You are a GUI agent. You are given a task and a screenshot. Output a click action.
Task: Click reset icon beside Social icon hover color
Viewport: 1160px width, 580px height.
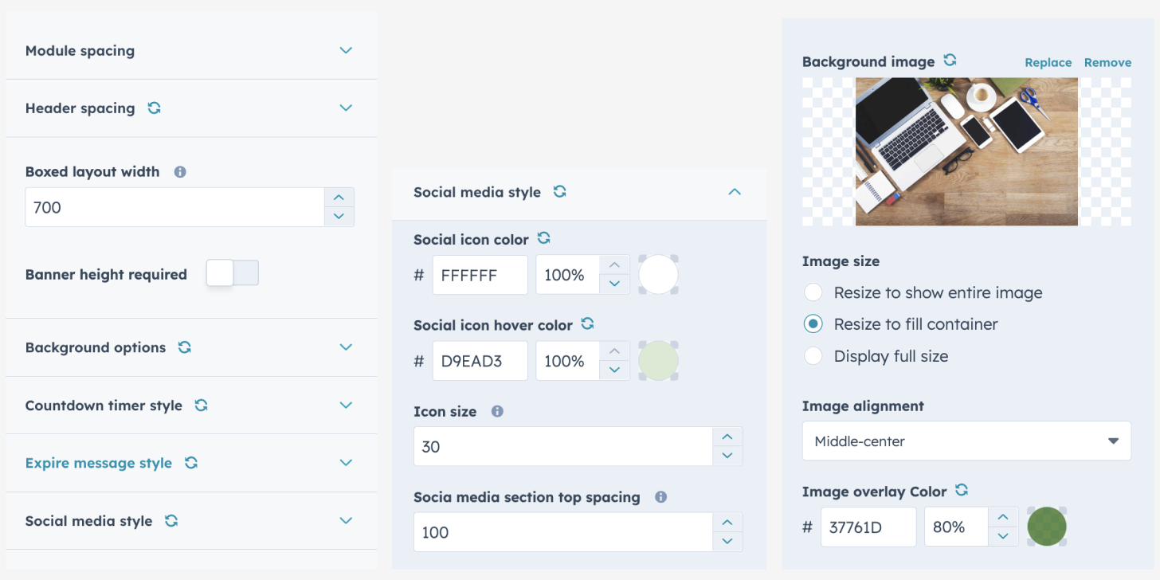coord(588,324)
